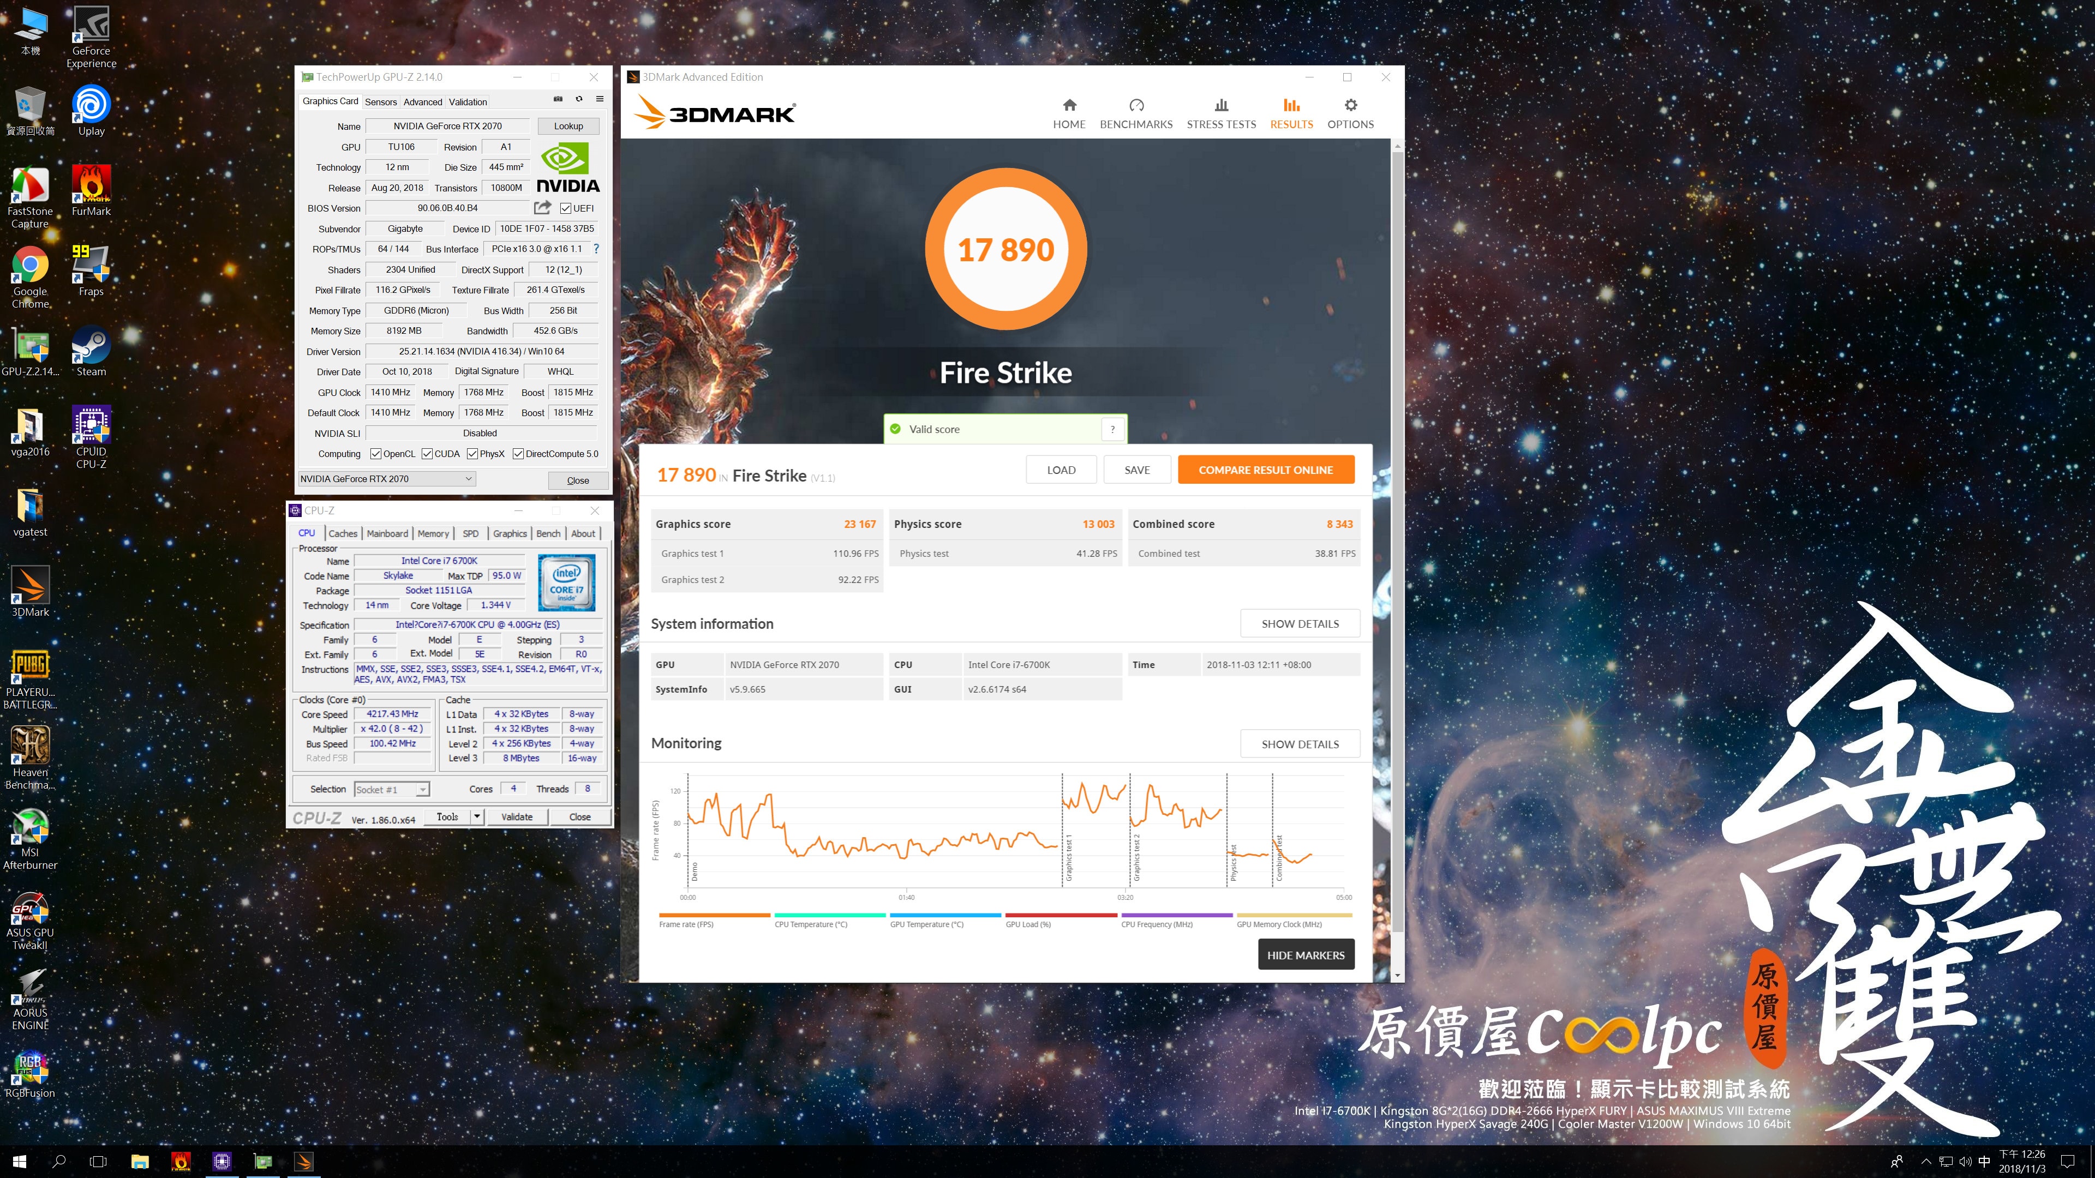Open Heaven Benchmark desktop icon
This screenshot has width=2095, height=1178.
tap(30, 759)
